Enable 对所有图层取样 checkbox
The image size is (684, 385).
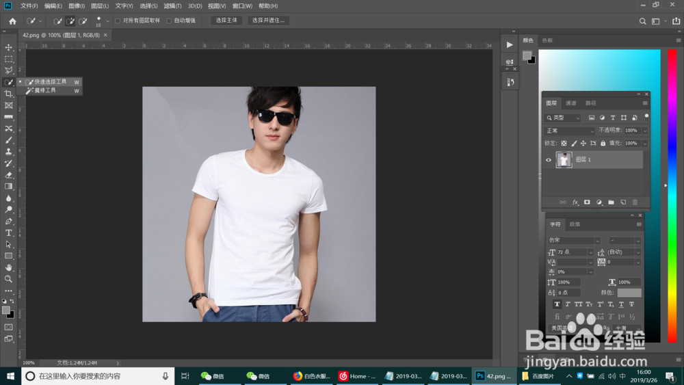tap(118, 21)
